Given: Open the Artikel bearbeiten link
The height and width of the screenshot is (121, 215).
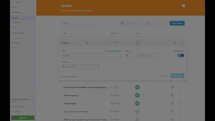Looking at the screenshot, I should 70,77.
